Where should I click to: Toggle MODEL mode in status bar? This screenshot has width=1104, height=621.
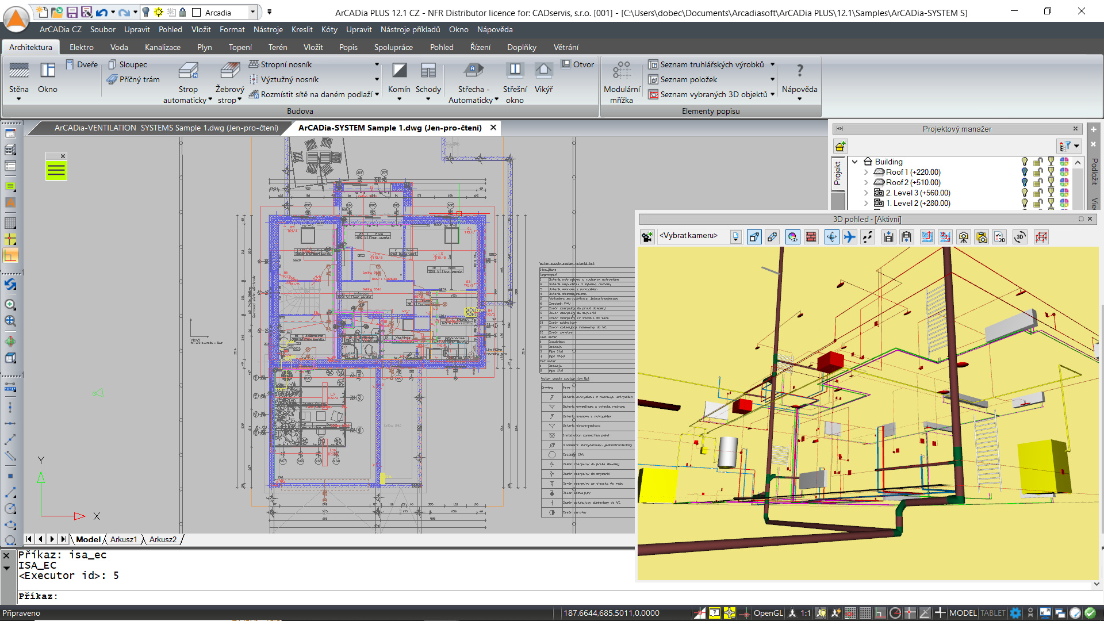(963, 613)
